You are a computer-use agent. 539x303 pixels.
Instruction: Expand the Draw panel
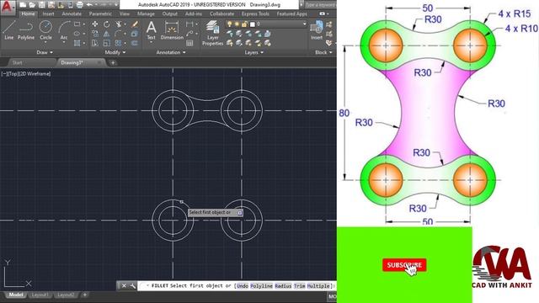click(45, 52)
